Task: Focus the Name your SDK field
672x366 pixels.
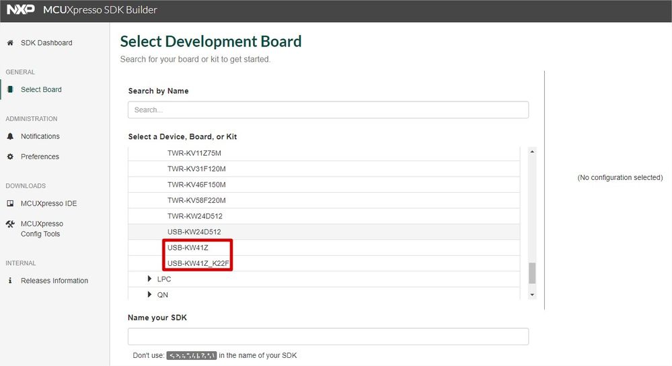Action: coord(328,336)
